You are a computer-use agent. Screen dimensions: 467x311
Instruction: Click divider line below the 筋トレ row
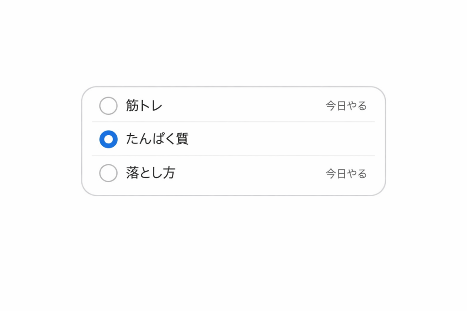[x=233, y=122]
